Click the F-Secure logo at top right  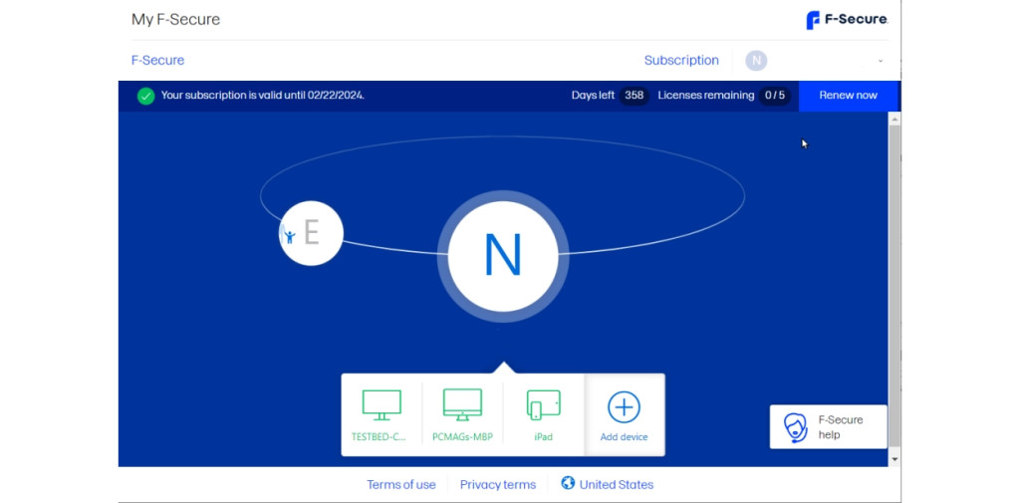(846, 20)
